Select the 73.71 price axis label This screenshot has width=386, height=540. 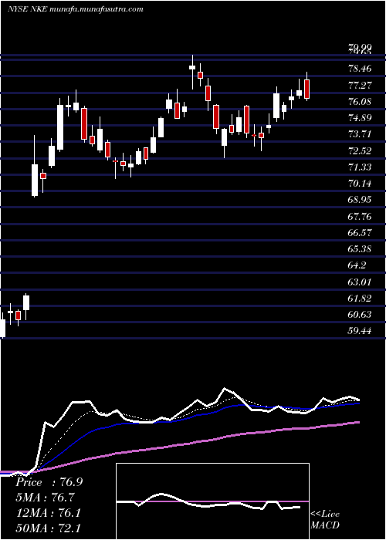(361, 134)
